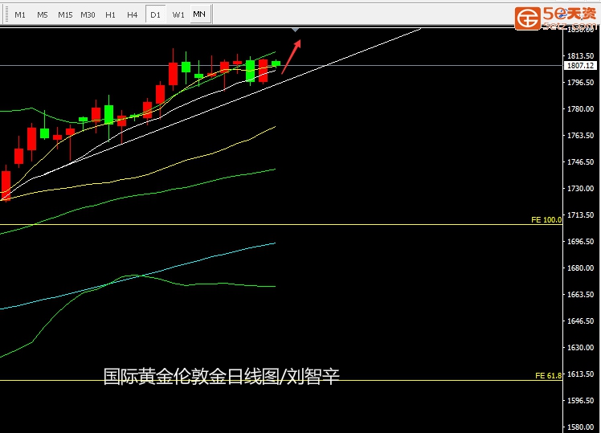Click the 1763.50 price scale value
This screenshot has height=433, width=601.
(580, 135)
